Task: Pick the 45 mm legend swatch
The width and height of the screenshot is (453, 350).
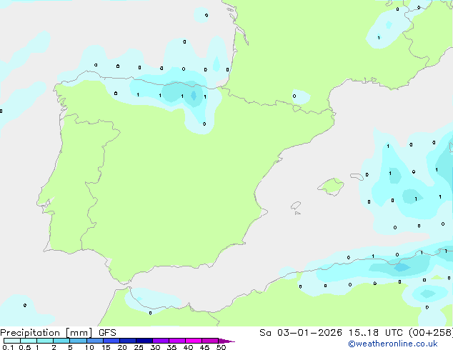Action: coord(210,341)
